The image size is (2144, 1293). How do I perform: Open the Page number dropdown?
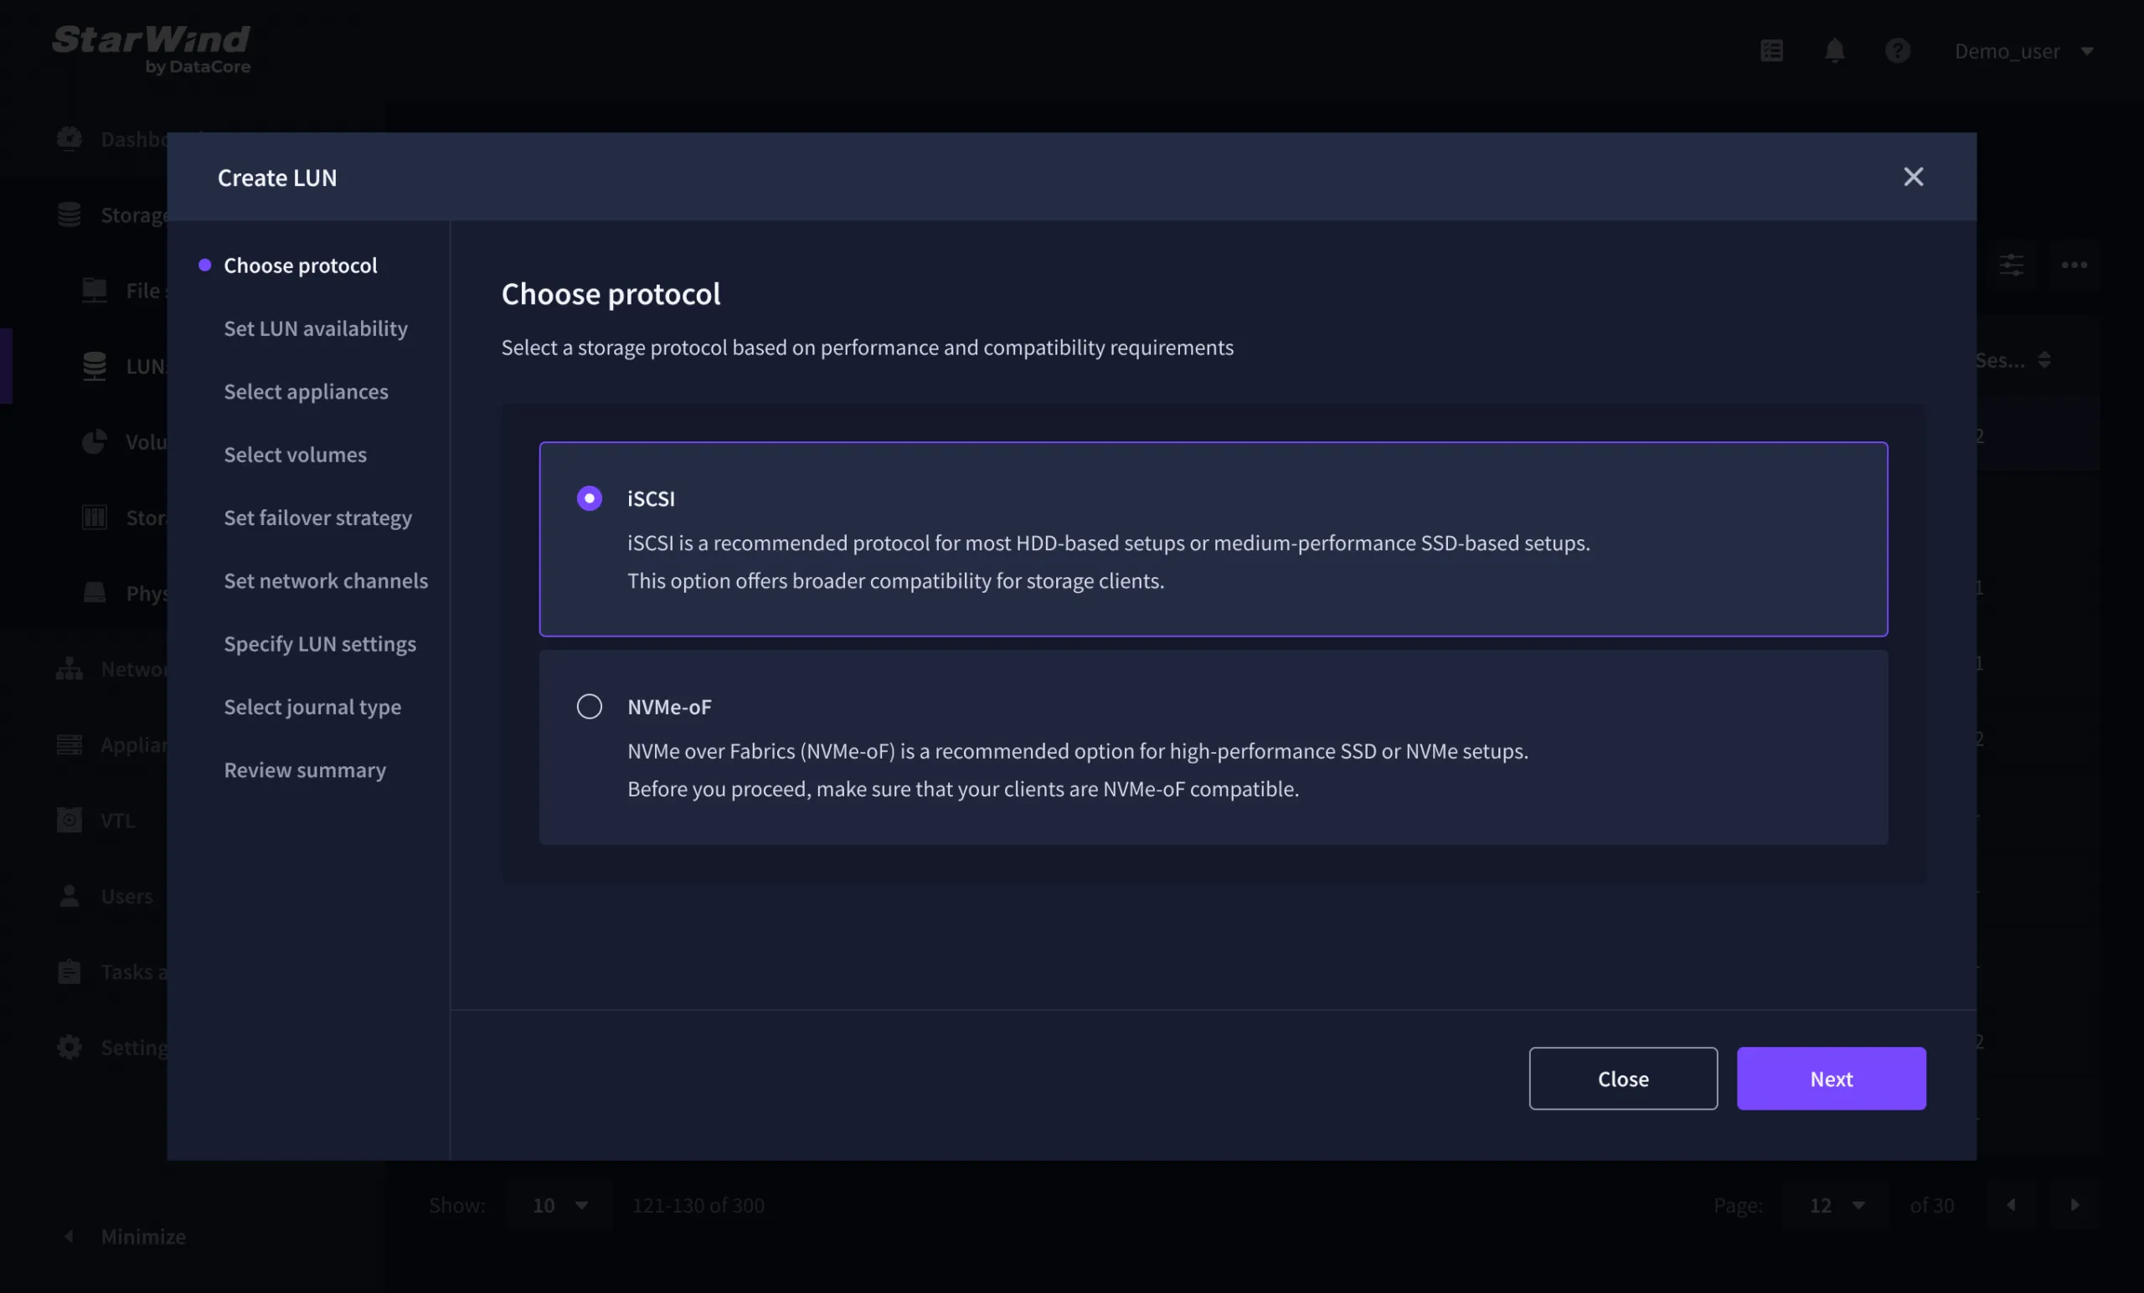pos(1836,1205)
